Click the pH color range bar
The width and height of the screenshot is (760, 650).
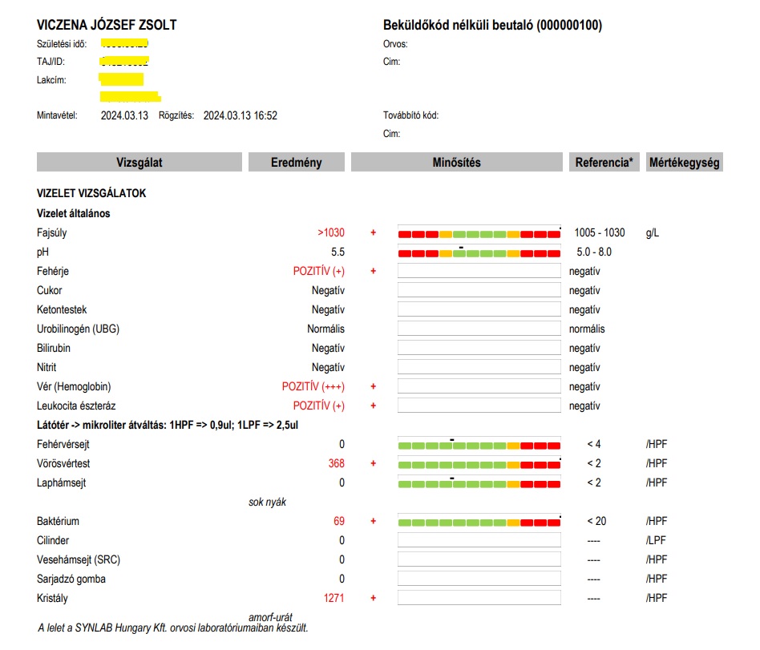coord(479,252)
